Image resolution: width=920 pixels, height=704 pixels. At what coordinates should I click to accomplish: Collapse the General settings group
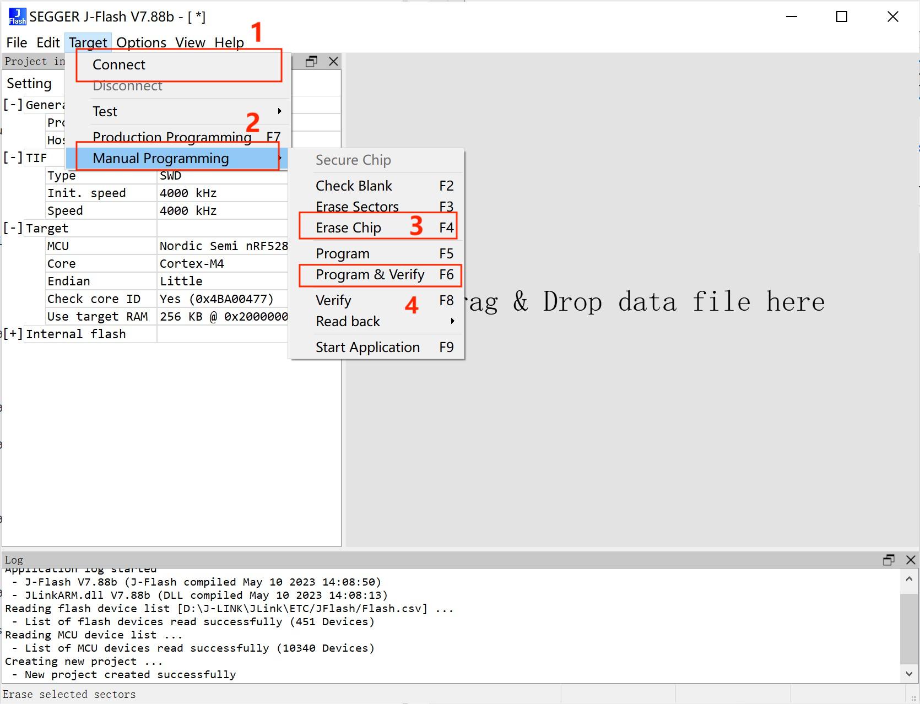13,105
